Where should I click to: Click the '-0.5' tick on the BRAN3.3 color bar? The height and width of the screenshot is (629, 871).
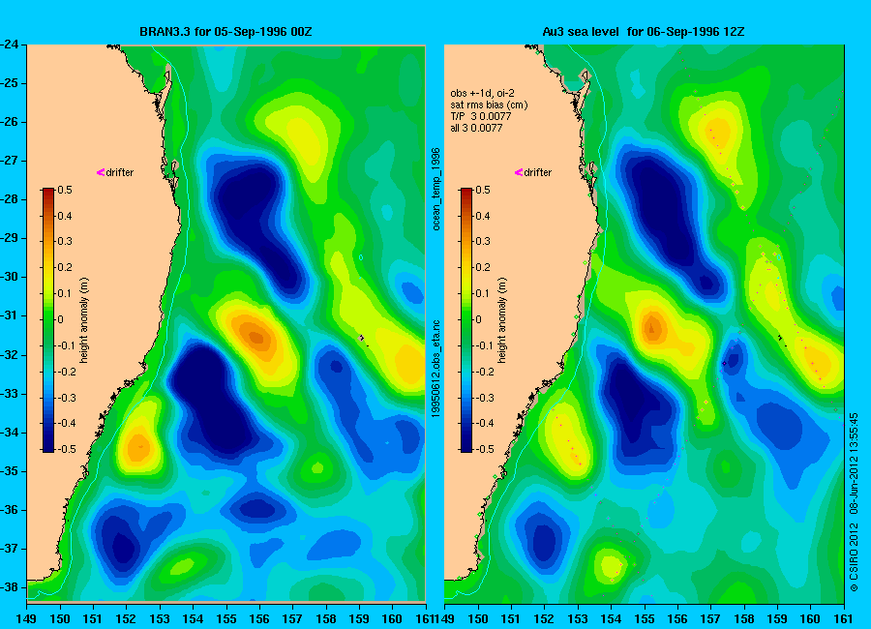pos(65,449)
